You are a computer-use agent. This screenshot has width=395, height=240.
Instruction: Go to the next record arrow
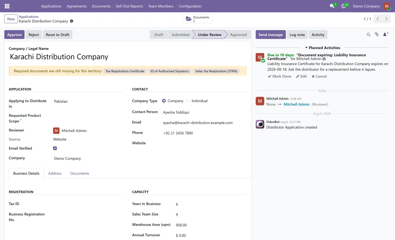(387, 19)
